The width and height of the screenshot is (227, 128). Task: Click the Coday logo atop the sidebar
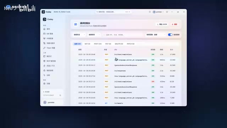pos(44,19)
